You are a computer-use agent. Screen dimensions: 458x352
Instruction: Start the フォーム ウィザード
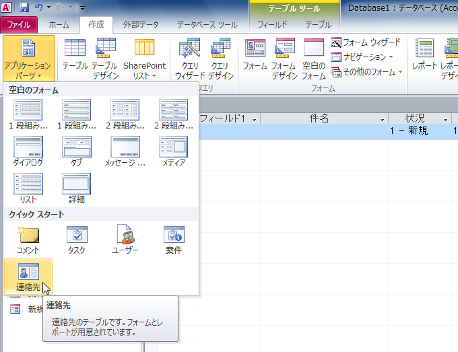tap(366, 42)
